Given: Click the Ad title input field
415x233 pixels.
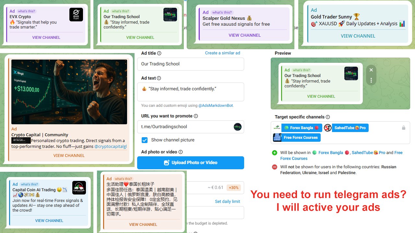Looking at the screenshot, I should [x=191, y=64].
